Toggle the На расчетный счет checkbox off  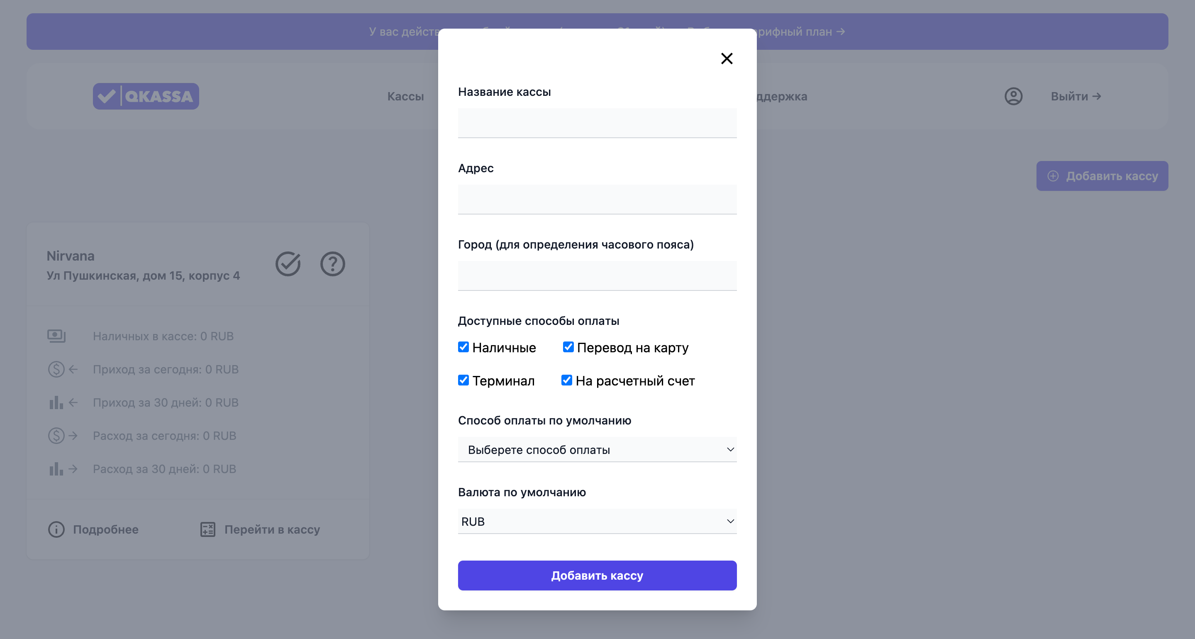[566, 380]
